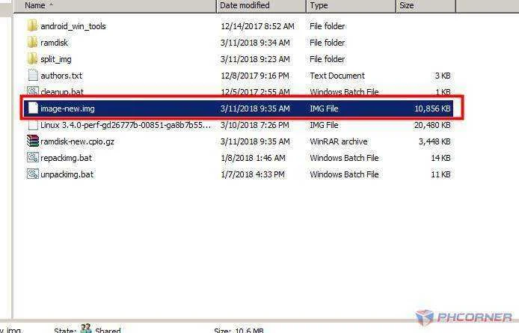This screenshot has height=333, width=519.
Task: Select the split_img folder name
Action: point(55,59)
